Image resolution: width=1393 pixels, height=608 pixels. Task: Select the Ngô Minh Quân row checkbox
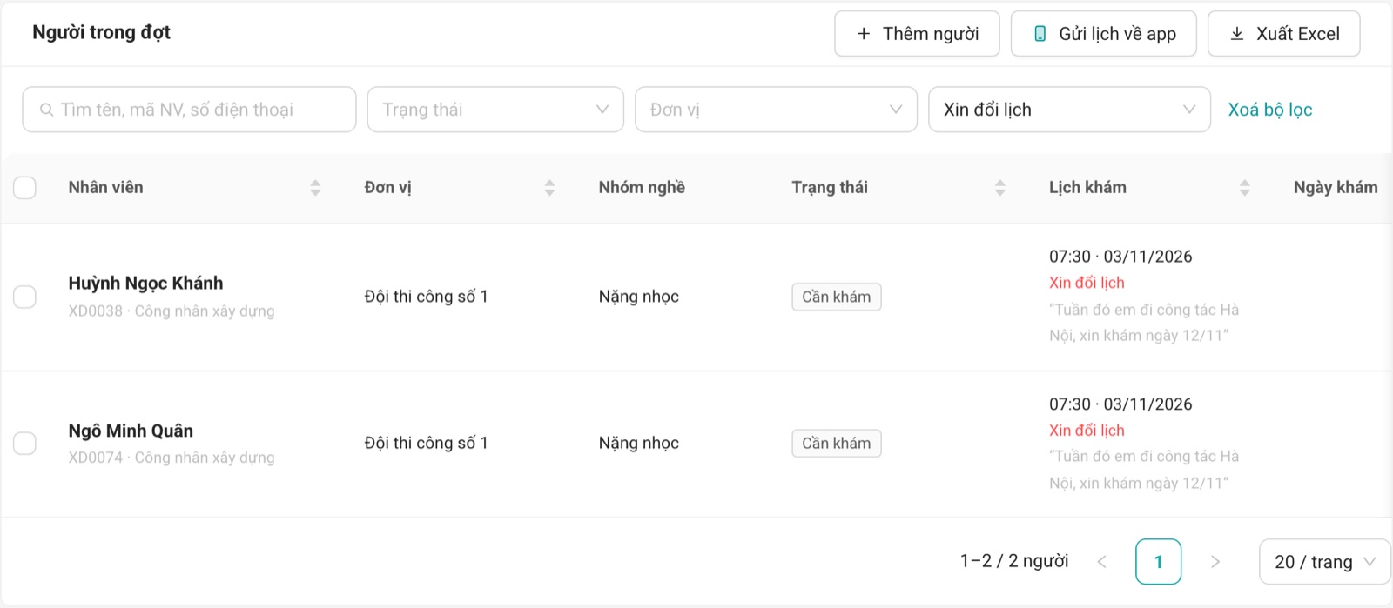(x=24, y=444)
